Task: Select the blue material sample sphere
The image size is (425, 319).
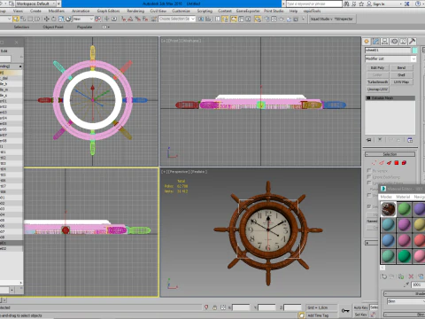Action: tap(388, 241)
